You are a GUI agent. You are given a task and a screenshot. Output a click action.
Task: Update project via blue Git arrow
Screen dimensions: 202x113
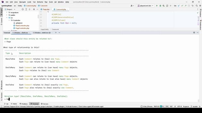point(179,6)
